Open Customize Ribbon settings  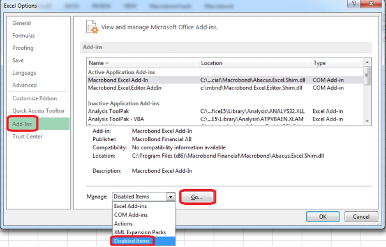point(34,98)
